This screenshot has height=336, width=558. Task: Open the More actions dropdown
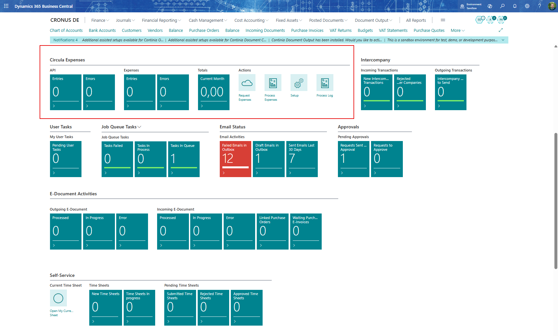coord(458,31)
